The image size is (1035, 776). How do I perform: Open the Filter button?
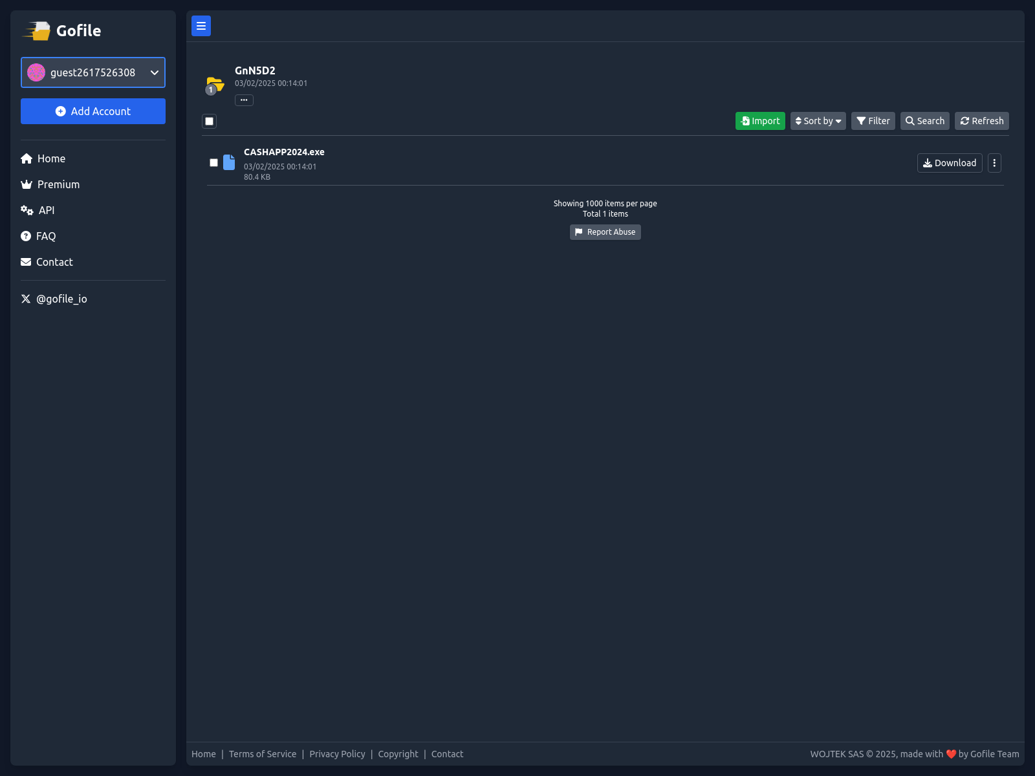[x=873, y=121]
